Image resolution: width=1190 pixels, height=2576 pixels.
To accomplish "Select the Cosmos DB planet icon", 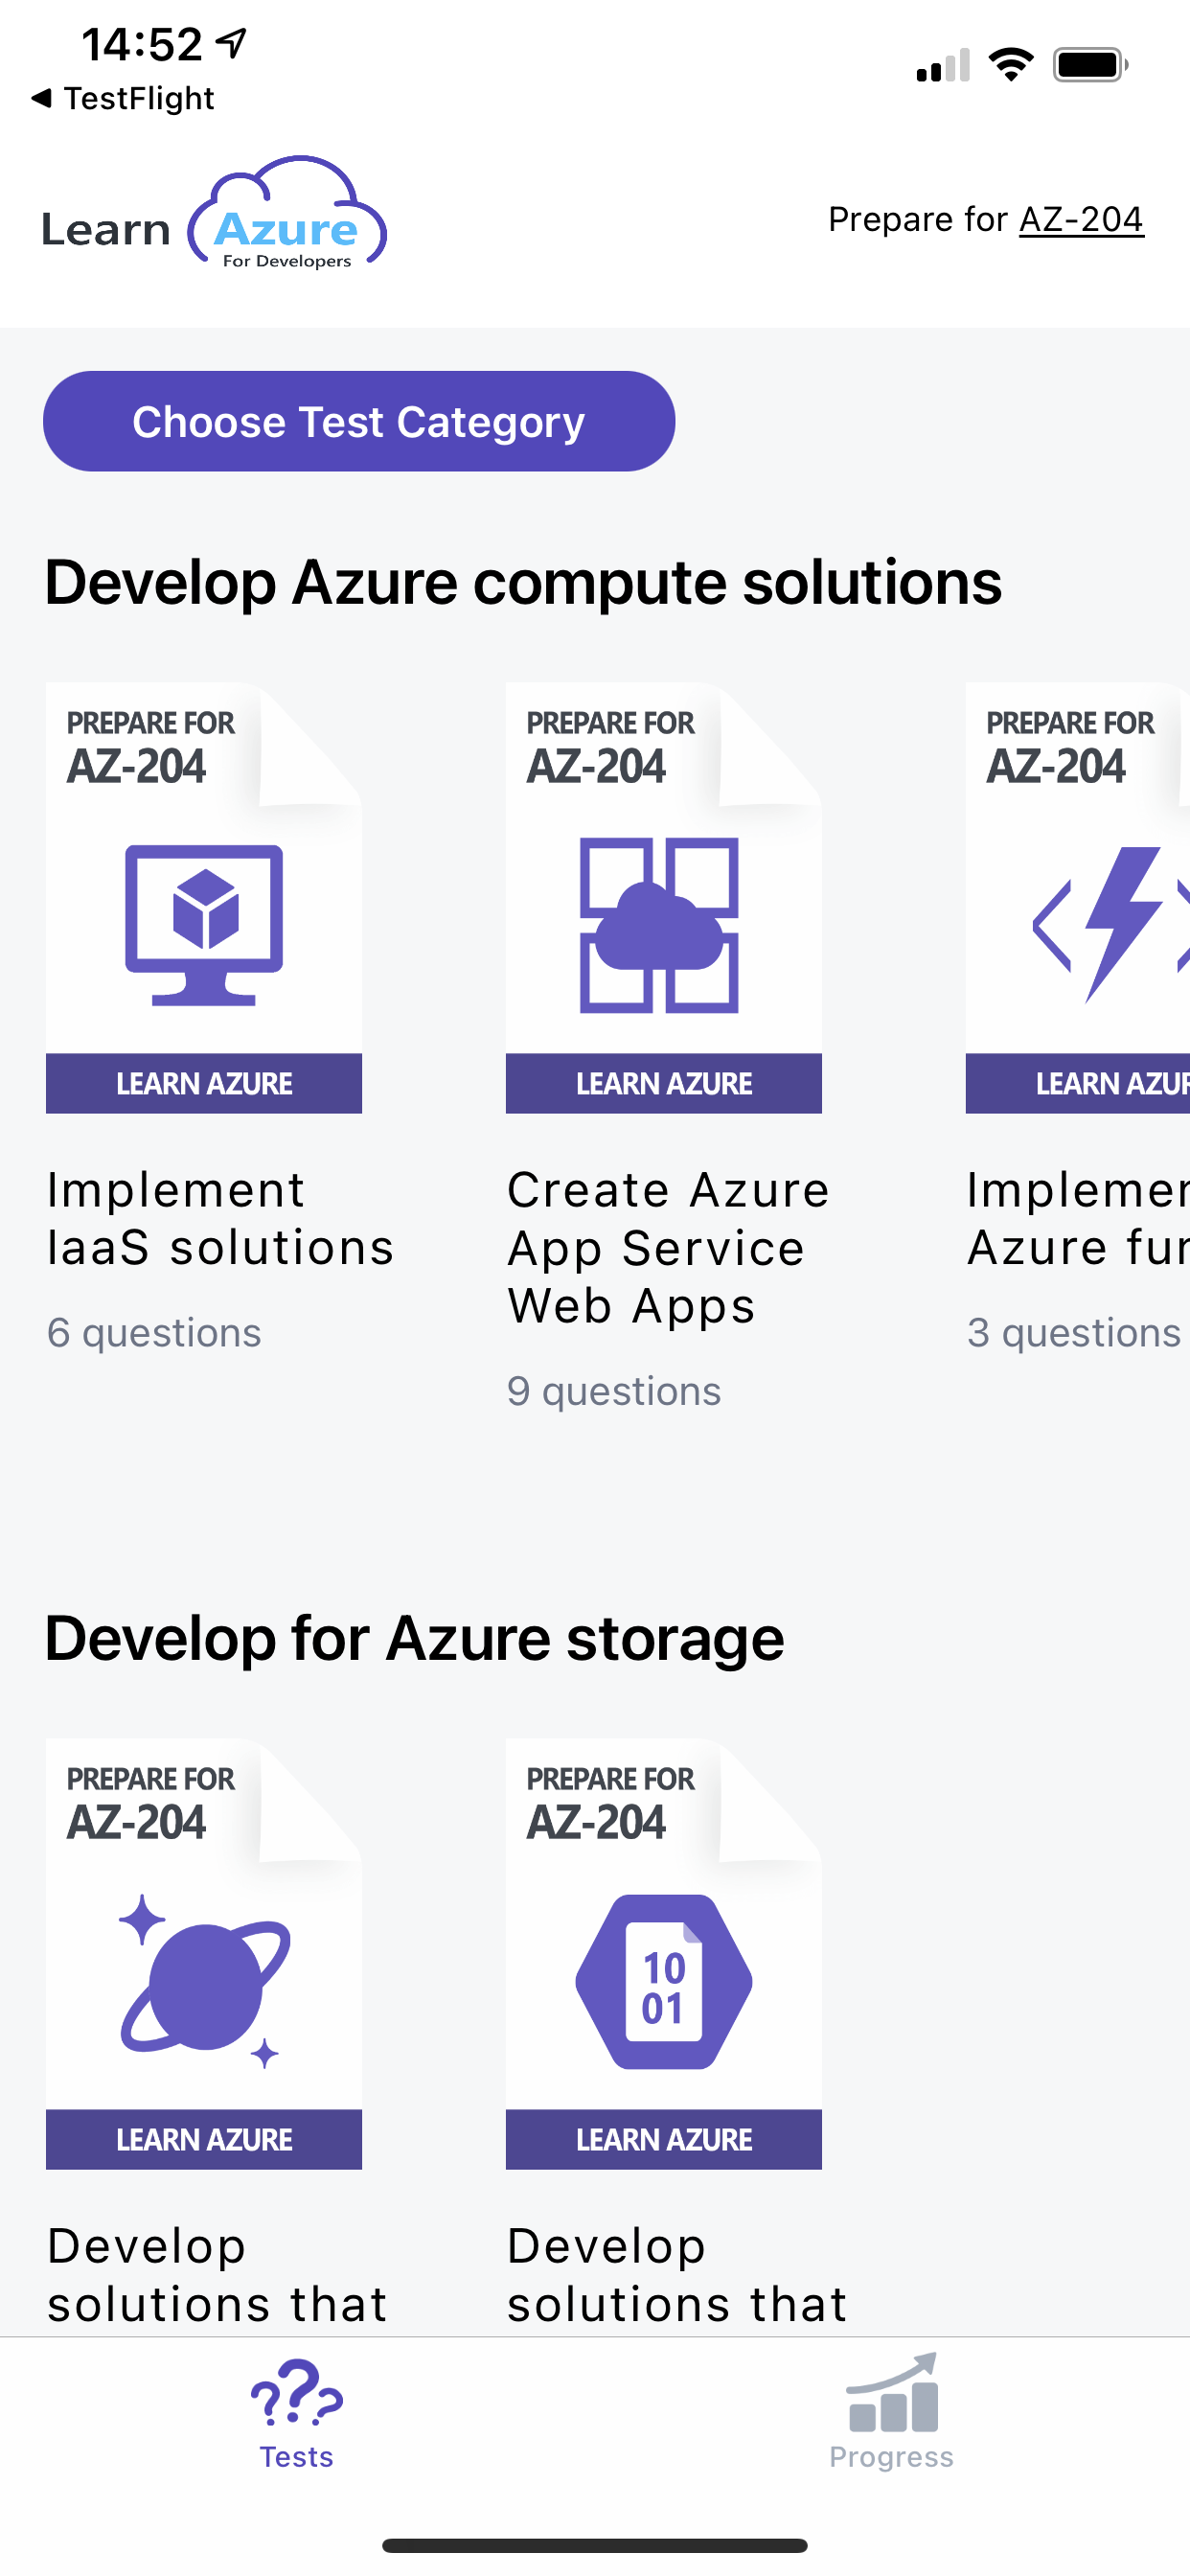I will 205,1982.
